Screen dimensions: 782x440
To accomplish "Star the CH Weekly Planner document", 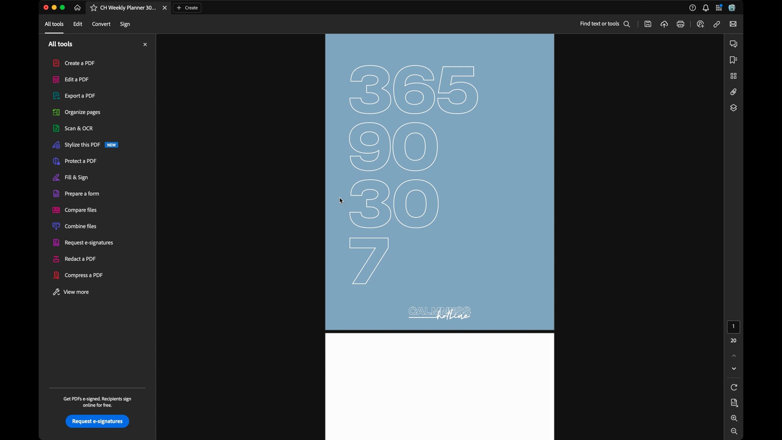I will [x=94, y=8].
